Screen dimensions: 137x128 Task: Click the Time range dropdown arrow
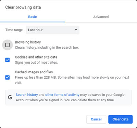click(x=76, y=30)
